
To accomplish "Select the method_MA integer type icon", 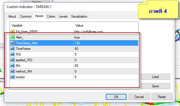I will (x=12, y=71).
